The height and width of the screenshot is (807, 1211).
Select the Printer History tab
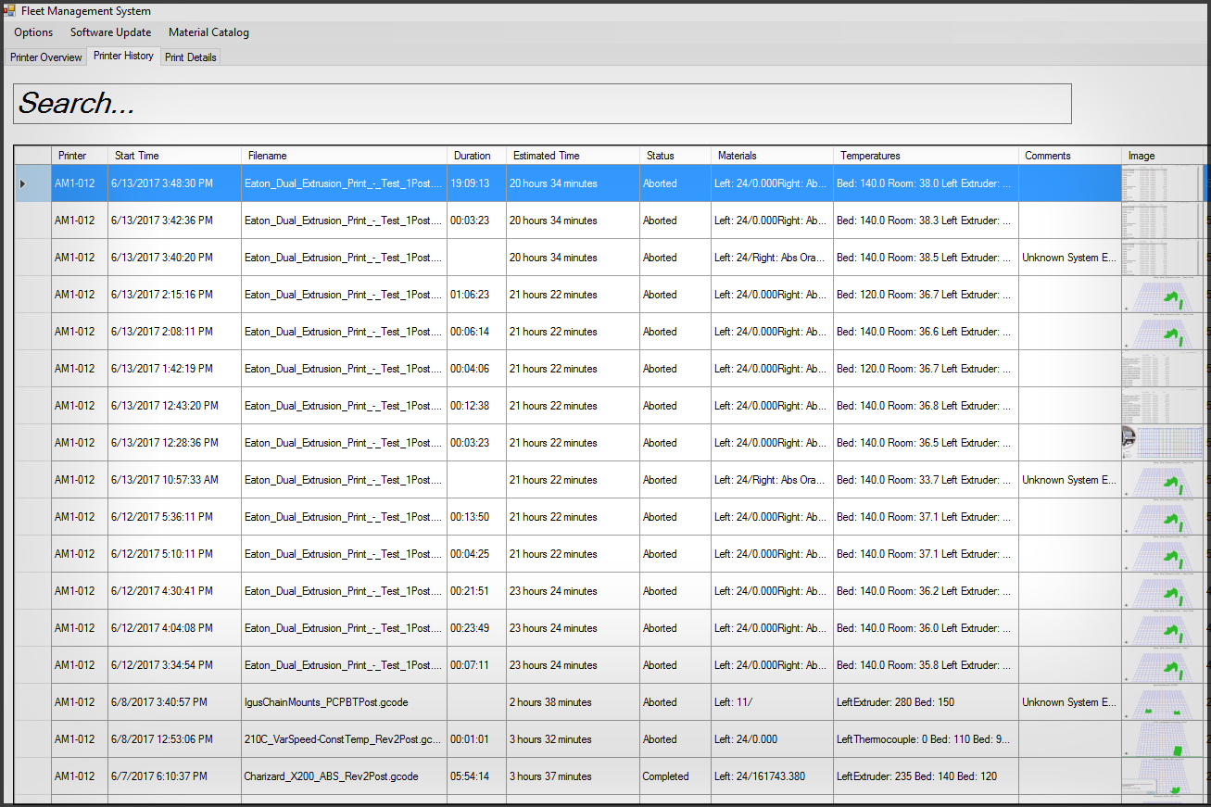(123, 56)
